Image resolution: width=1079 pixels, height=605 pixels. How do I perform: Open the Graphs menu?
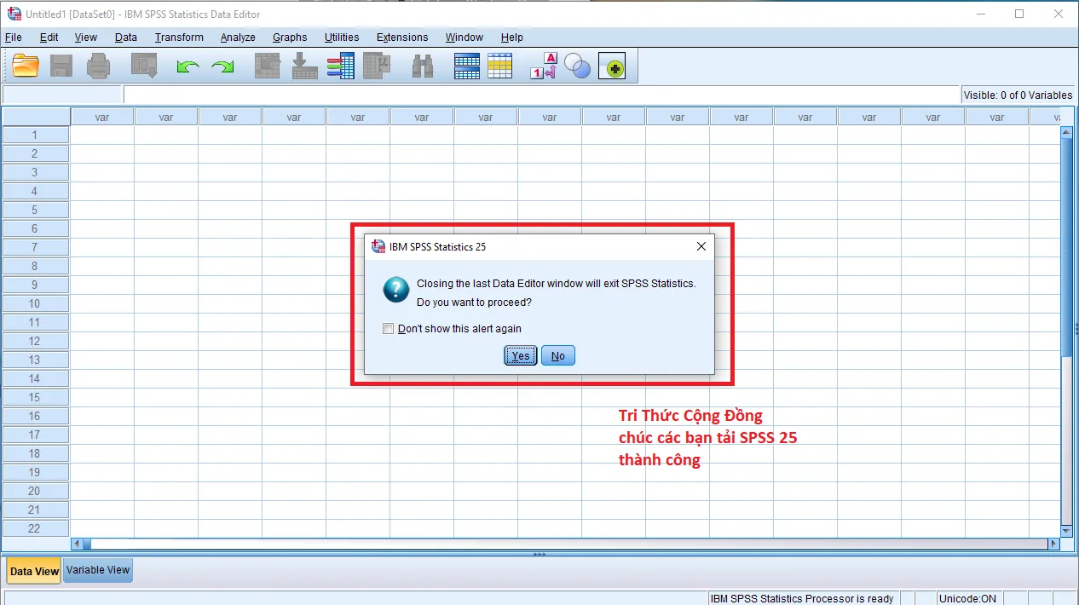[289, 37]
